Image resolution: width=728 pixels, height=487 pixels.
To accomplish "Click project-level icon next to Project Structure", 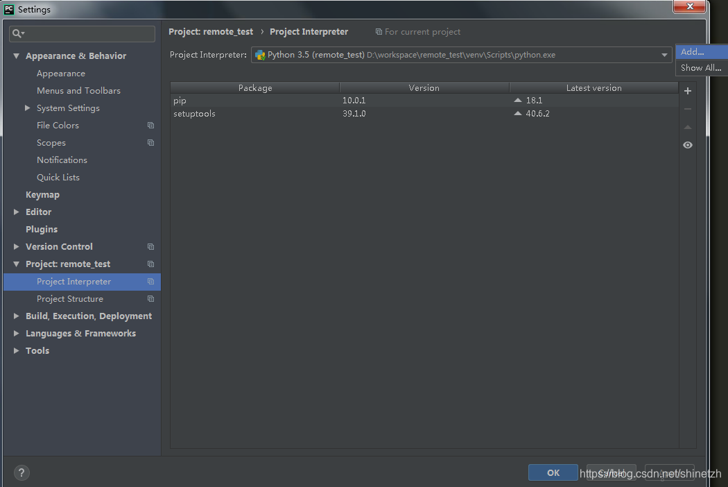I will [150, 299].
